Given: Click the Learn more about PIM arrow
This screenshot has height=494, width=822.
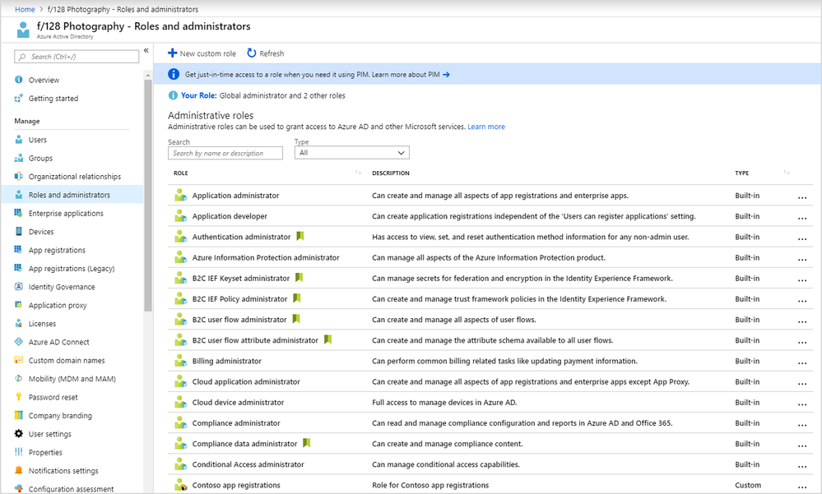Looking at the screenshot, I should [x=446, y=75].
